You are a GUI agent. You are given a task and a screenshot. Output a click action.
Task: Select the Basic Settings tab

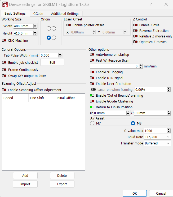click(15, 13)
